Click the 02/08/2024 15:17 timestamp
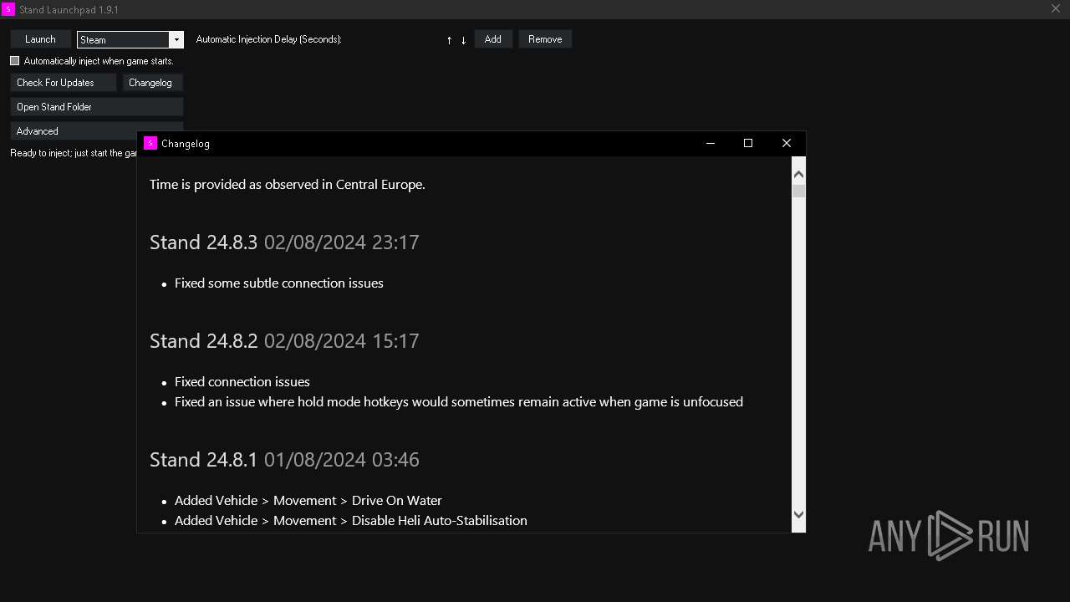This screenshot has width=1070, height=602. tap(341, 341)
